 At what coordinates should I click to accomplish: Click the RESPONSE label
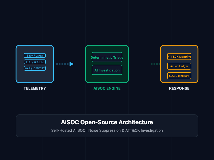tap(179, 88)
